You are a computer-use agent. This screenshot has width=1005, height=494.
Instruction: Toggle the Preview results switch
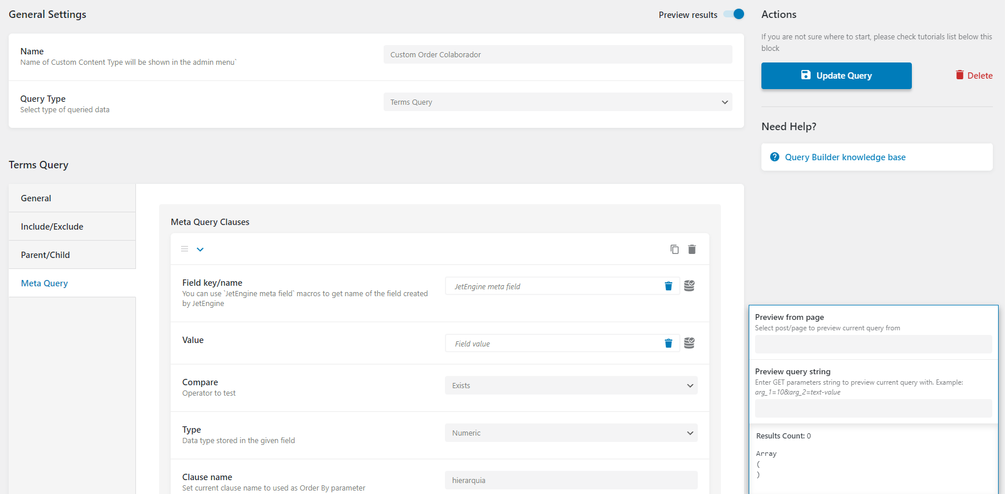pos(734,14)
